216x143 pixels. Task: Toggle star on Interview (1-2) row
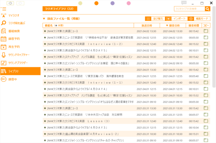pyautogui.click(x=45, y=44)
